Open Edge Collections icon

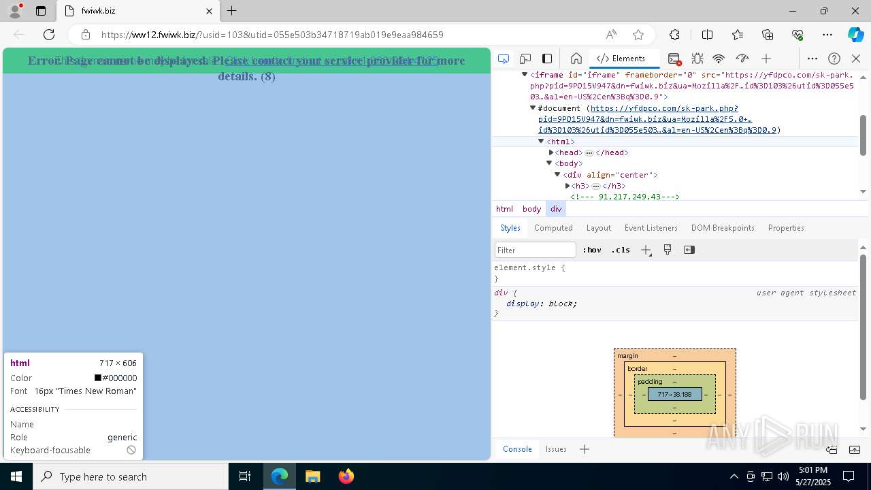pos(768,35)
